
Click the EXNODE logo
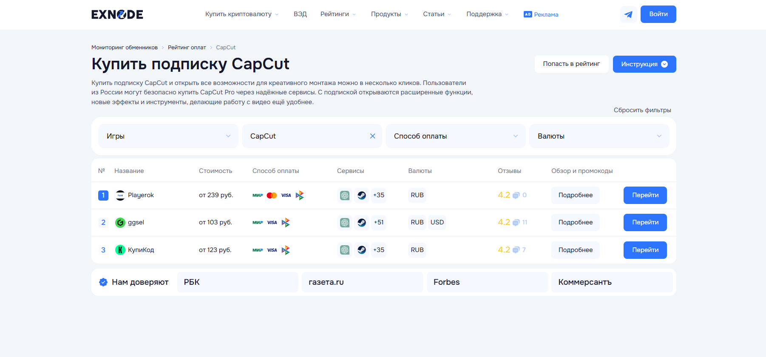click(x=117, y=14)
